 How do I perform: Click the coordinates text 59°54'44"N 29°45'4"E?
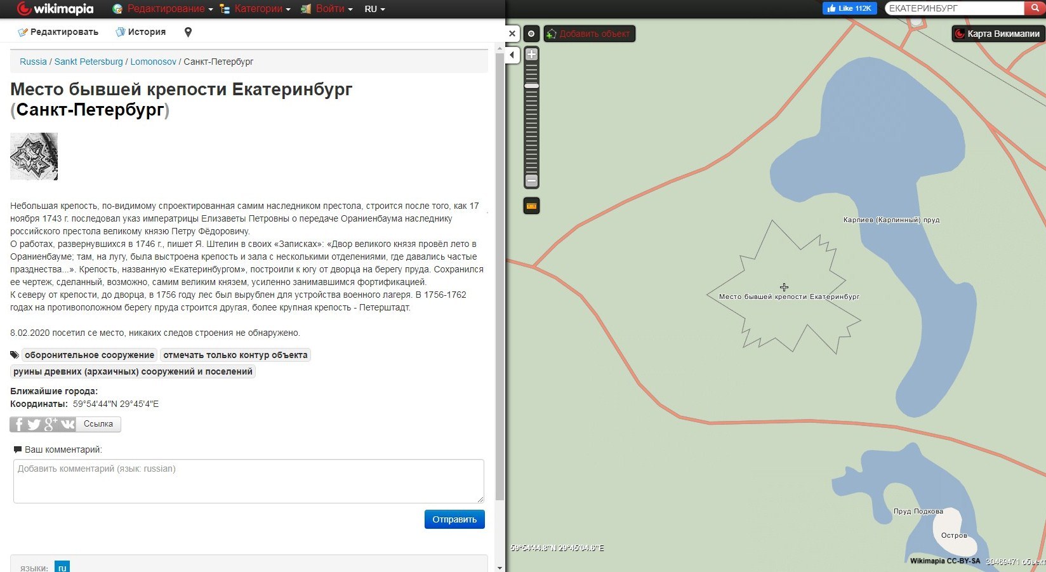(116, 404)
